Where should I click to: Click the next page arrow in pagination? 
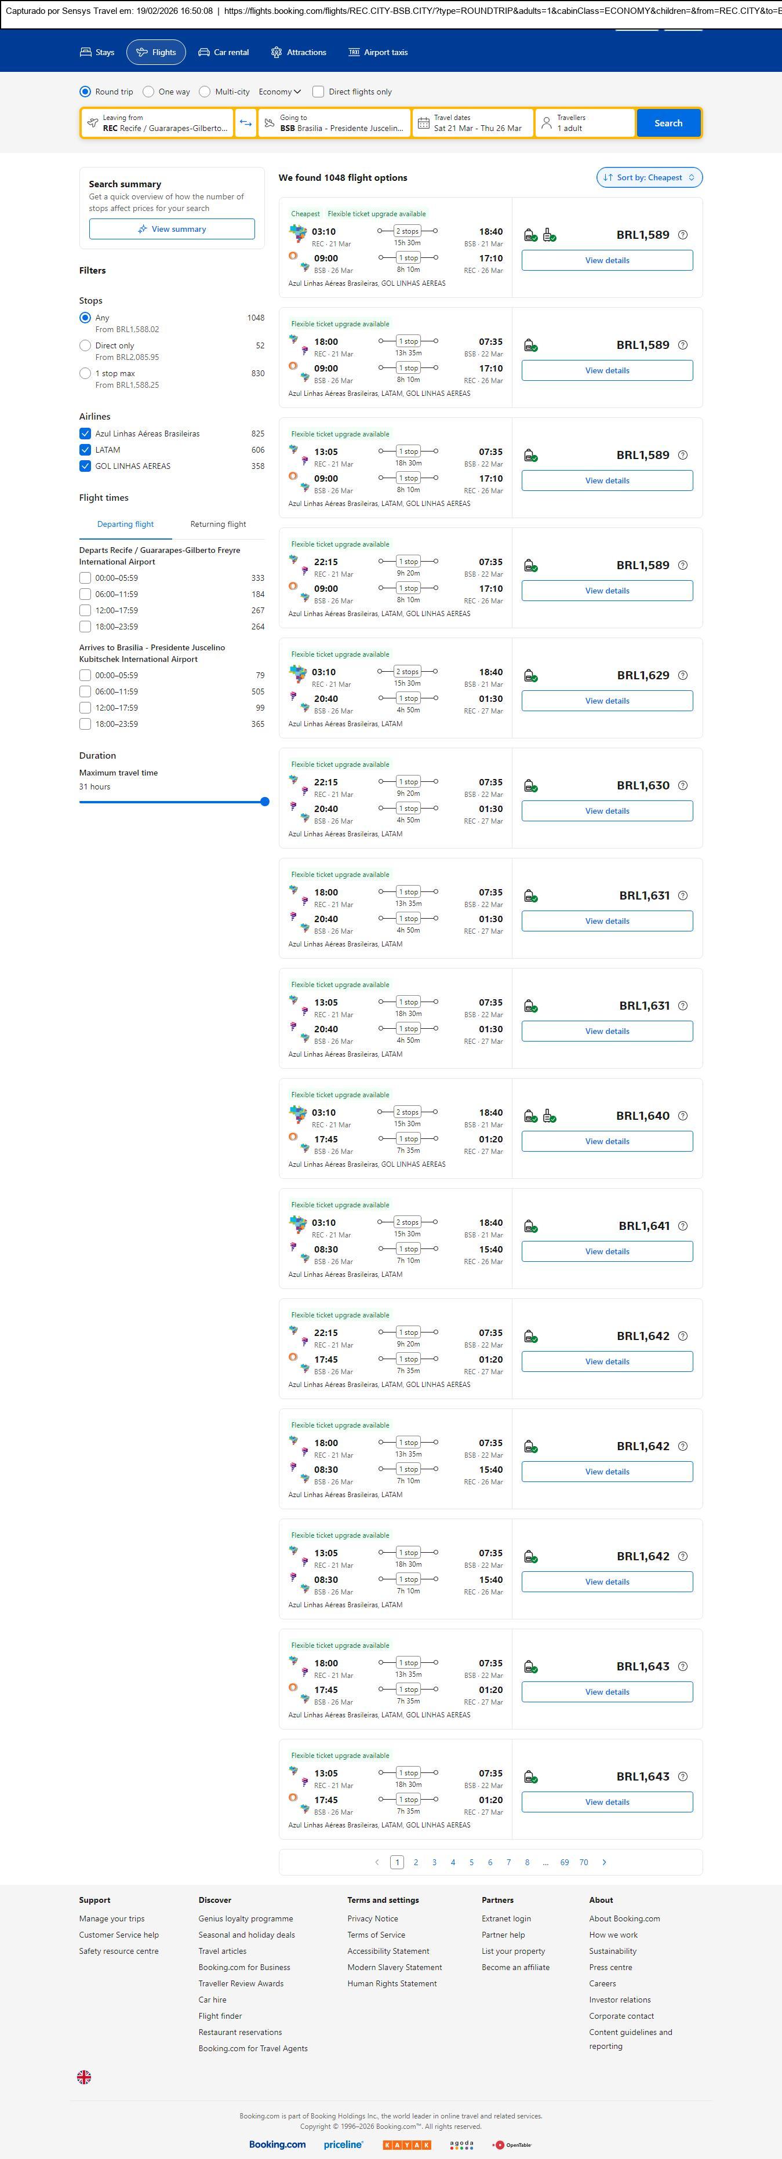coord(604,1862)
